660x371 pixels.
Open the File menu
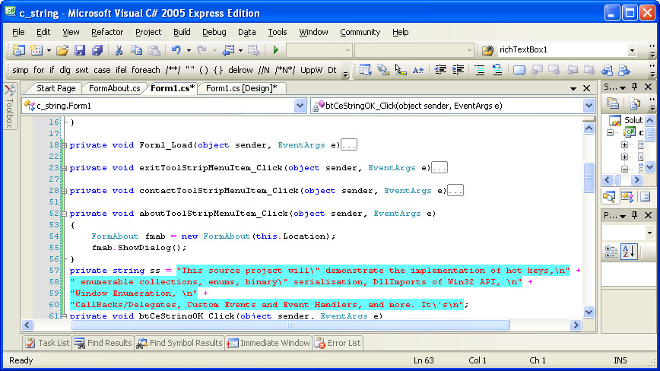(x=18, y=32)
